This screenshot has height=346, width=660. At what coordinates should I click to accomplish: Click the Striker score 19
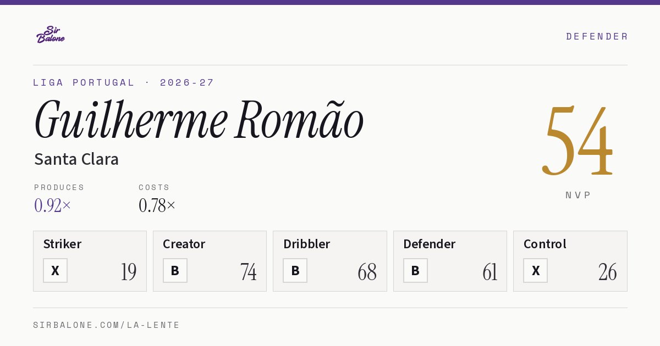129,272
